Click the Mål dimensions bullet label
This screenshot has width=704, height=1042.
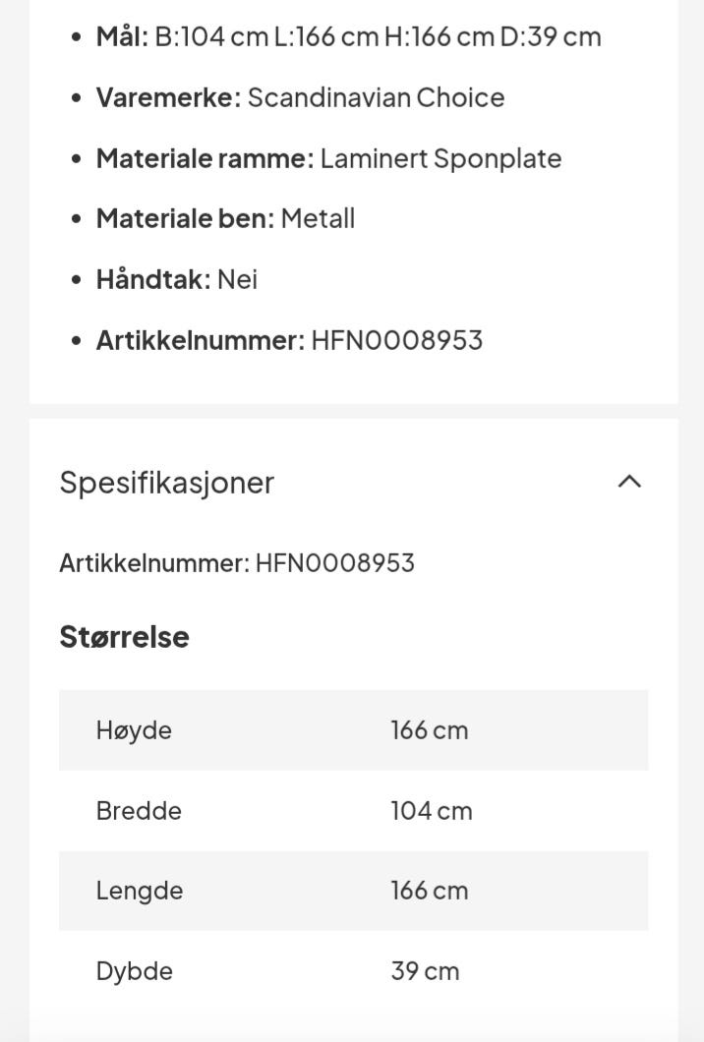coord(122,37)
